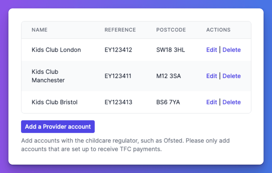Click the Kids Club Bristol name text

[54, 102]
